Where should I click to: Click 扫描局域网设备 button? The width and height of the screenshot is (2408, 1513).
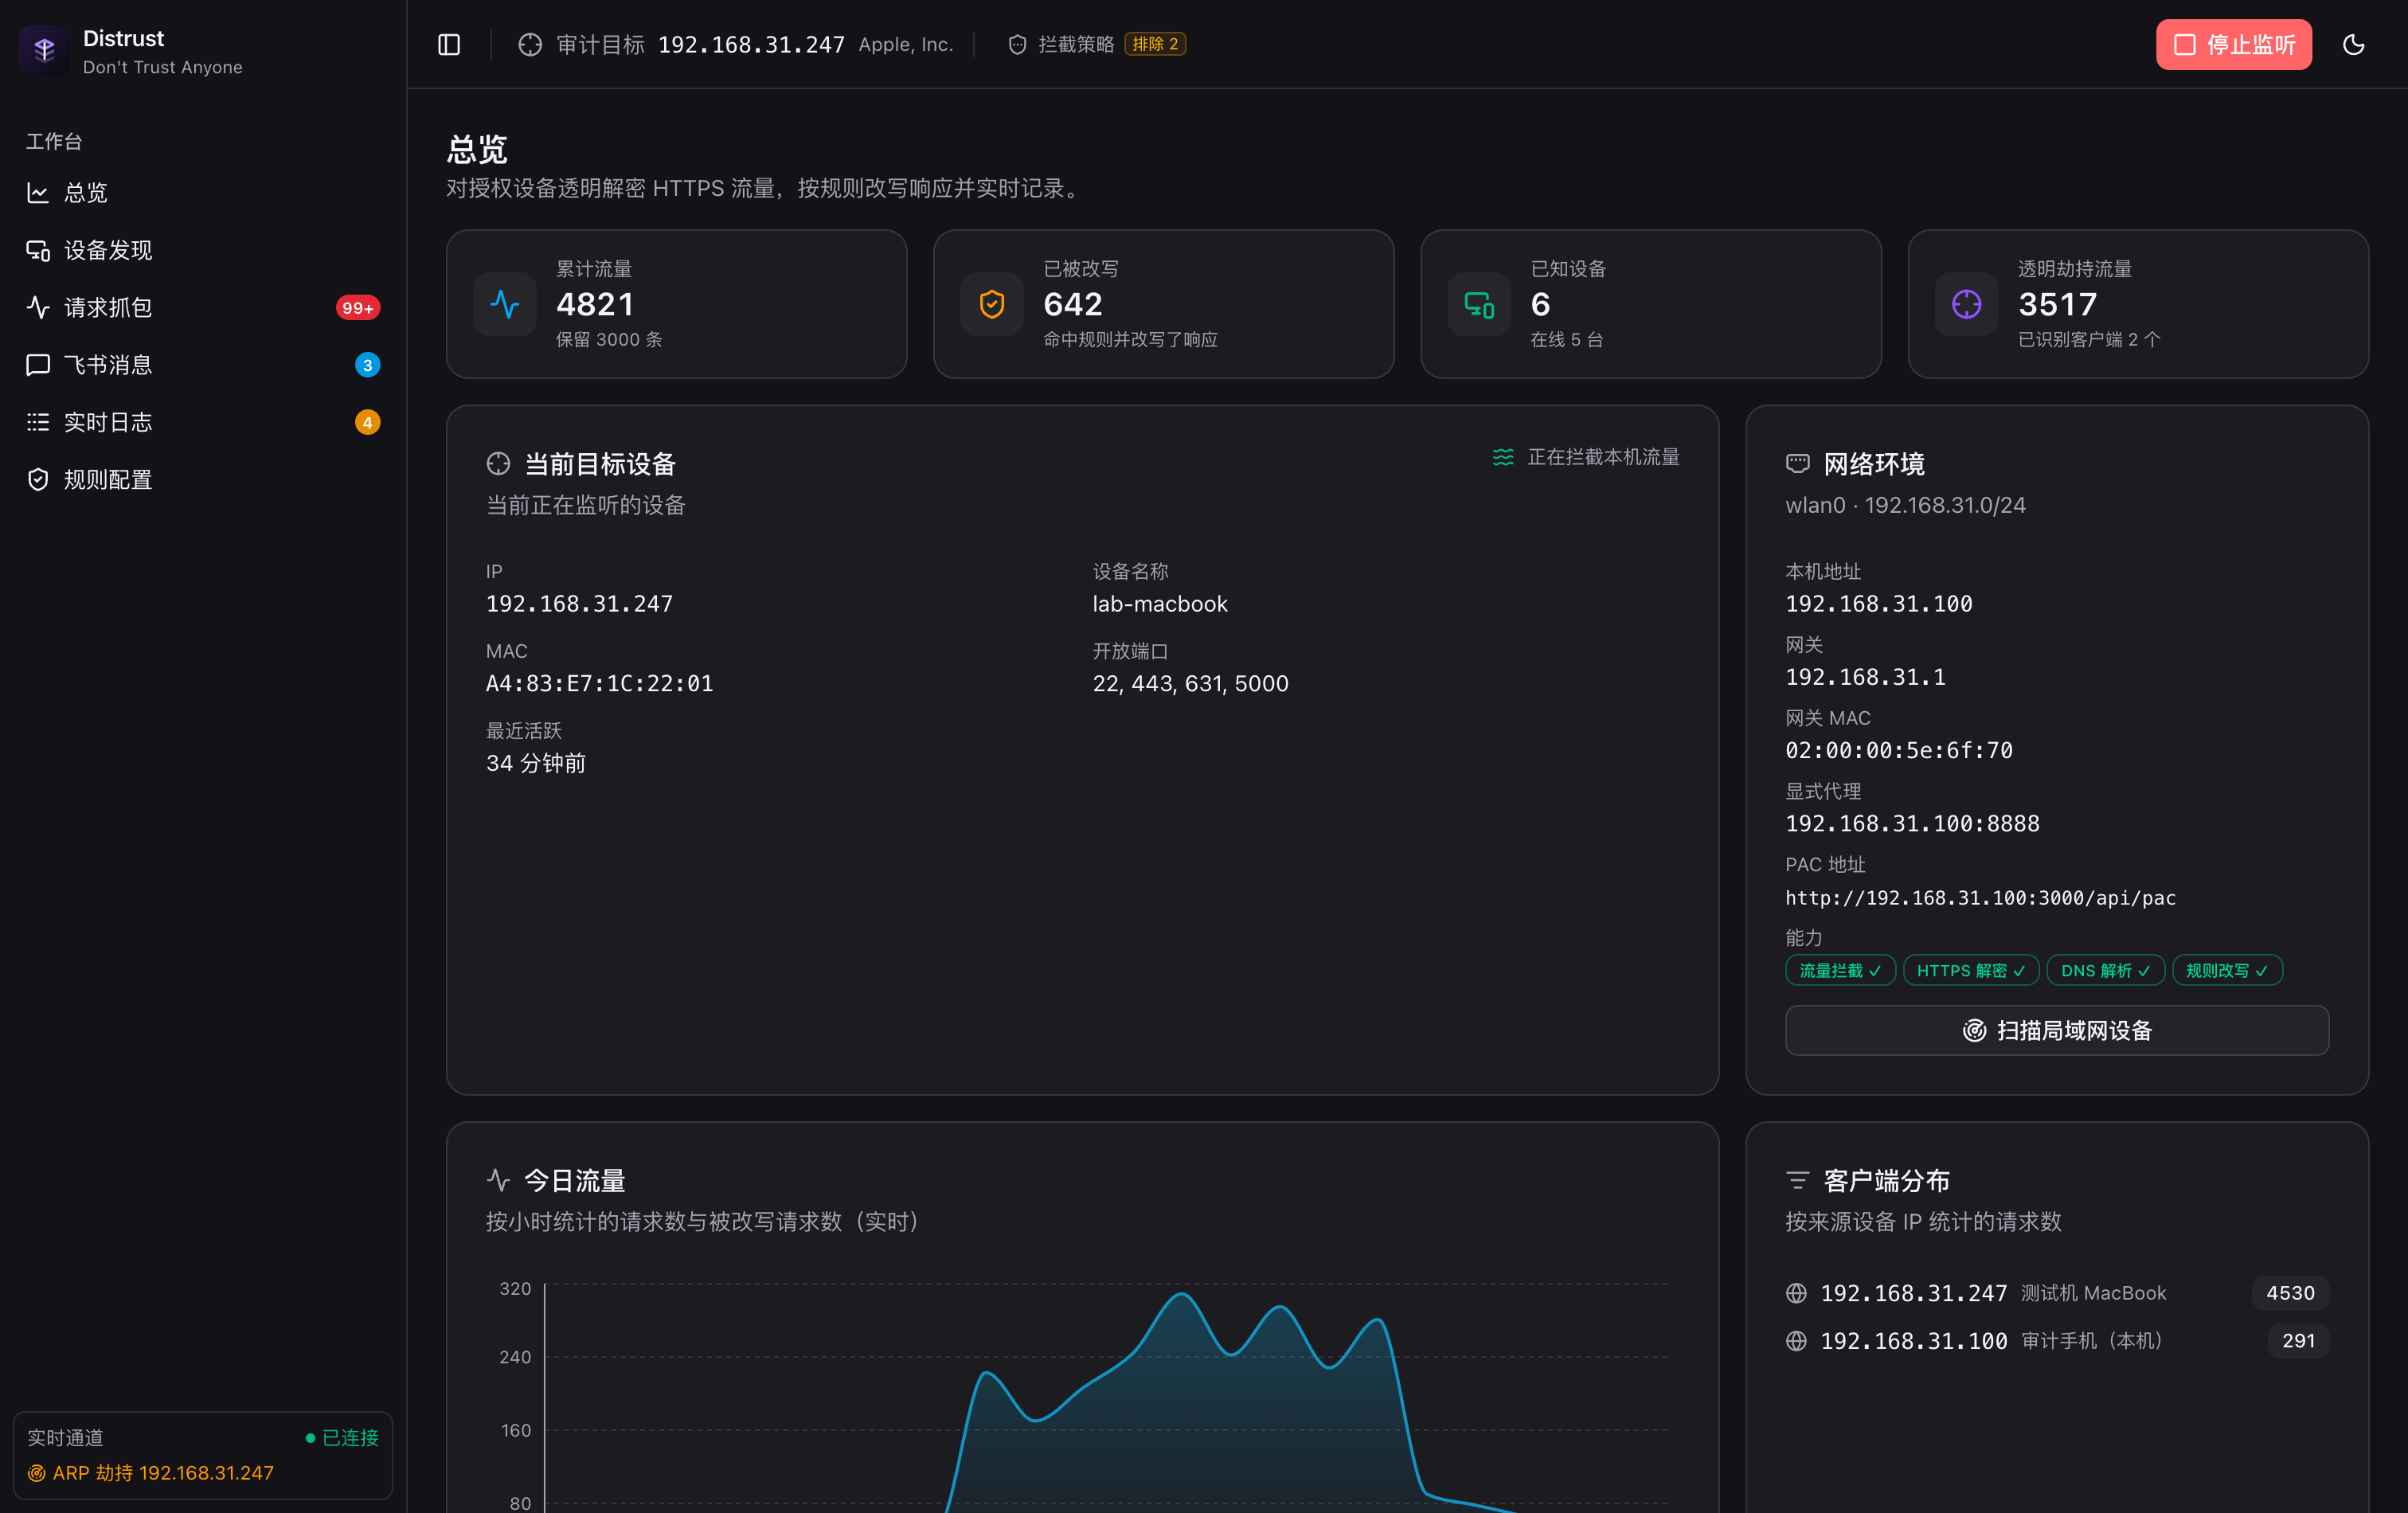pos(2057,1030)
